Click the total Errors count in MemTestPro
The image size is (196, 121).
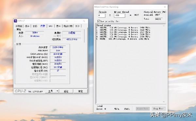[105, 109]
